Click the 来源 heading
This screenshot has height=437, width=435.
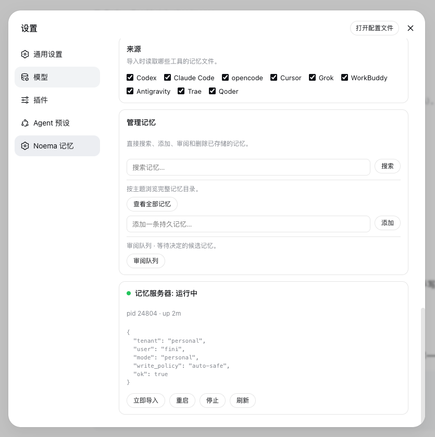coord(134,49)
